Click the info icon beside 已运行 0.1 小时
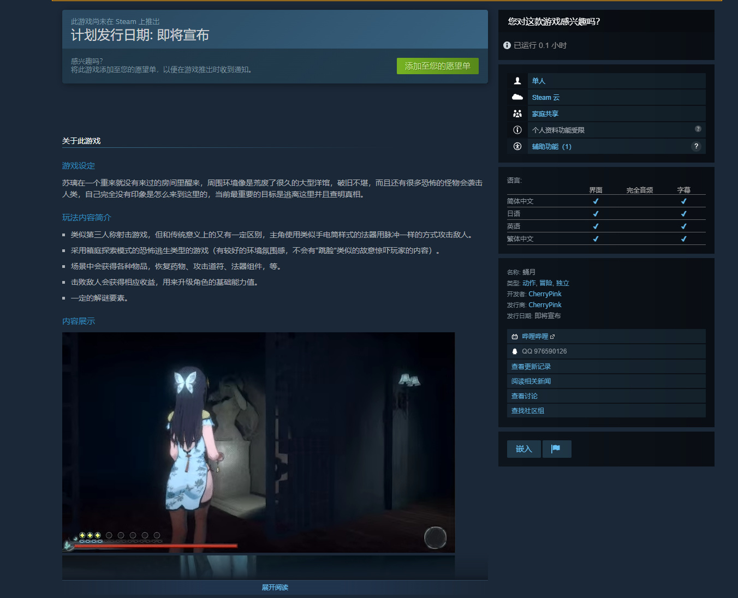This screenshot has height=598, width=738. [x=507, y=45]
